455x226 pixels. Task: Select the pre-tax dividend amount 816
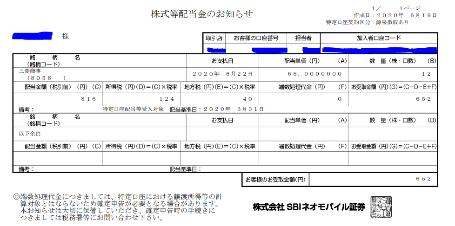tap(88, 99)
